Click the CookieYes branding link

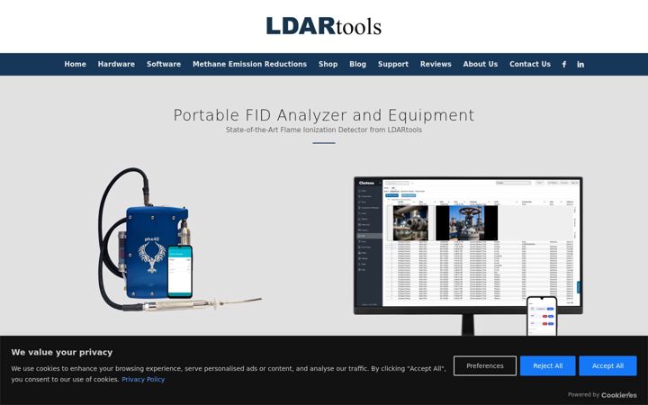(x=618, y=395)
